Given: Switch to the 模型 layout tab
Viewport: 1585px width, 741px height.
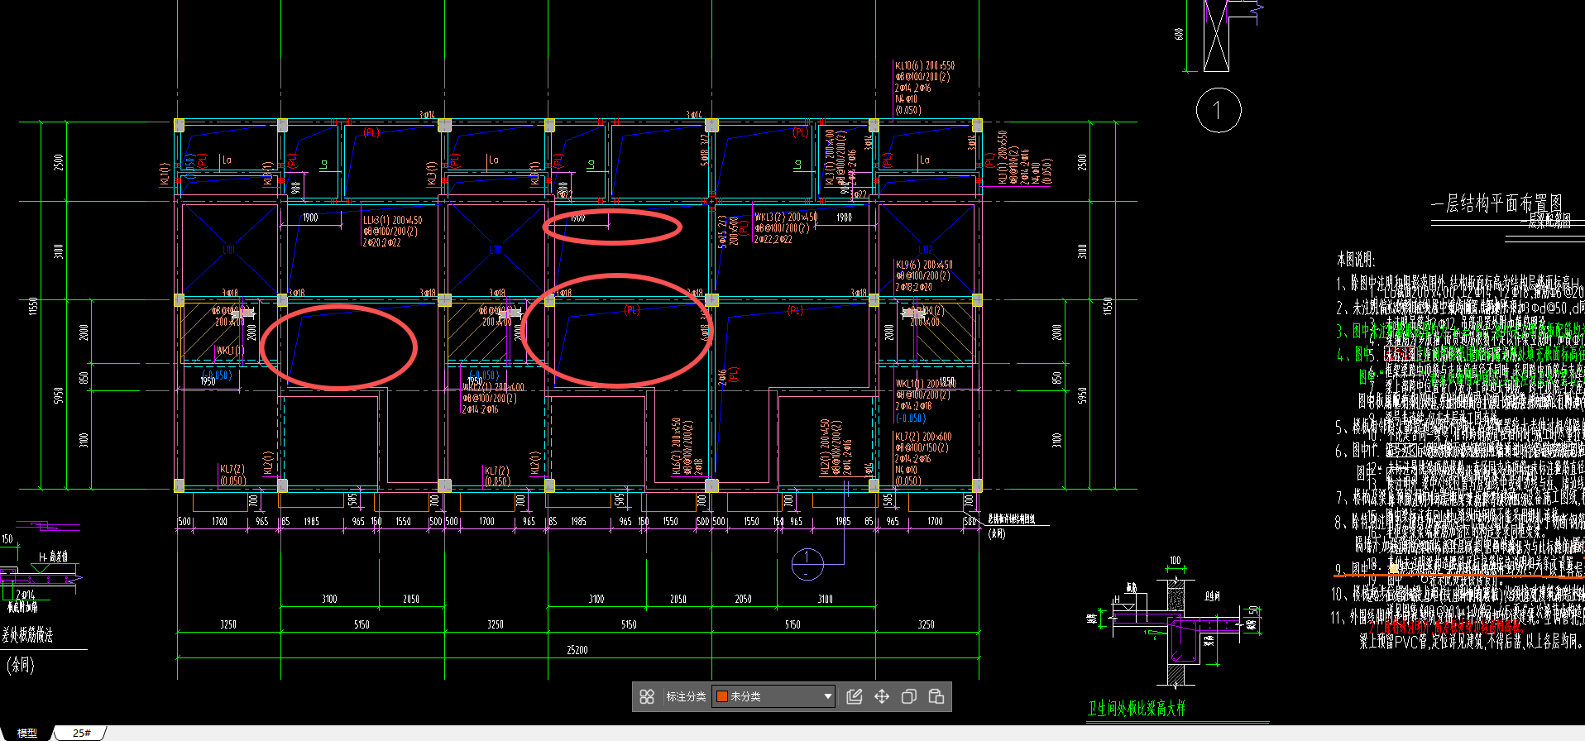Looking at the screenshot, I should 27,733.
